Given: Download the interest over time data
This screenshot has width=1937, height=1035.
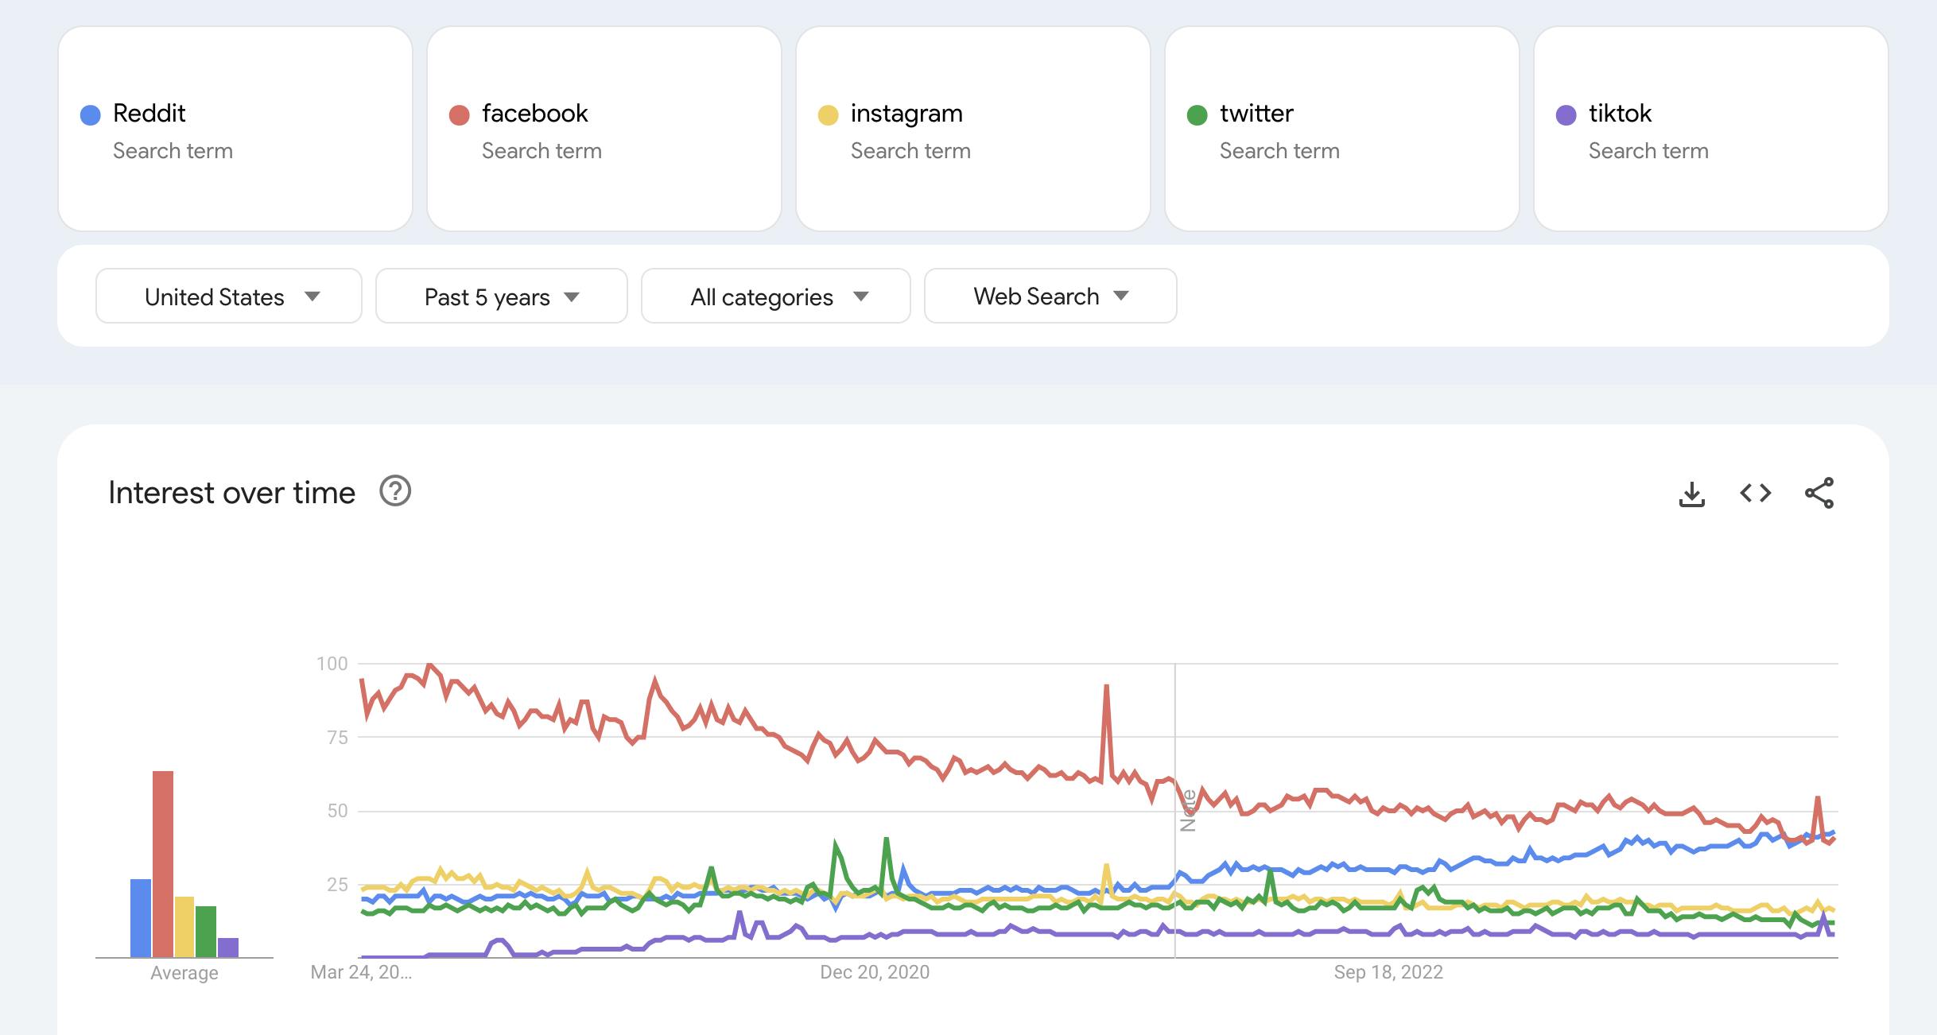Looking at the screenshot, I should pos(1692,494).
